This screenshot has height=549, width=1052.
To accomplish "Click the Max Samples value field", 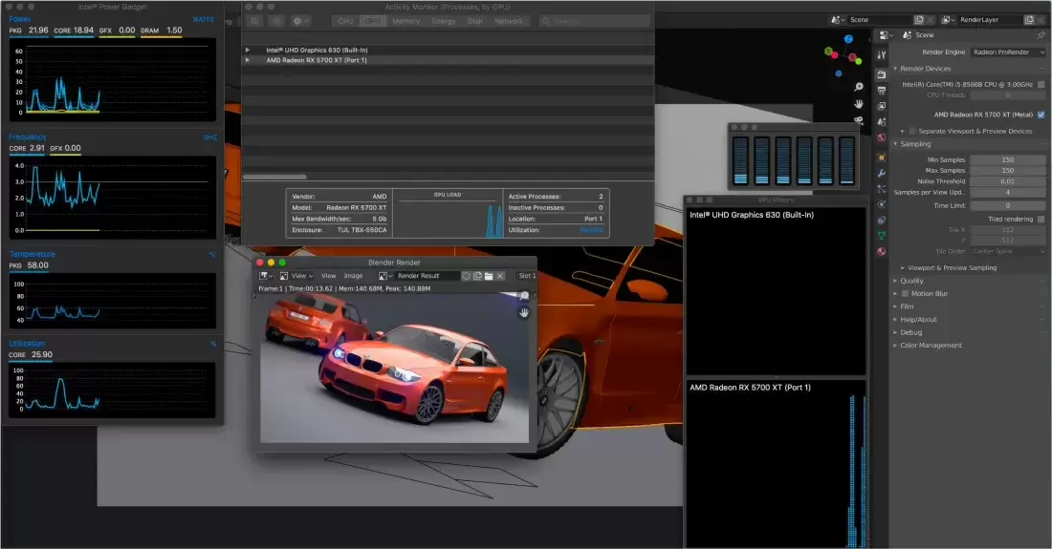I will (1008, 170).
